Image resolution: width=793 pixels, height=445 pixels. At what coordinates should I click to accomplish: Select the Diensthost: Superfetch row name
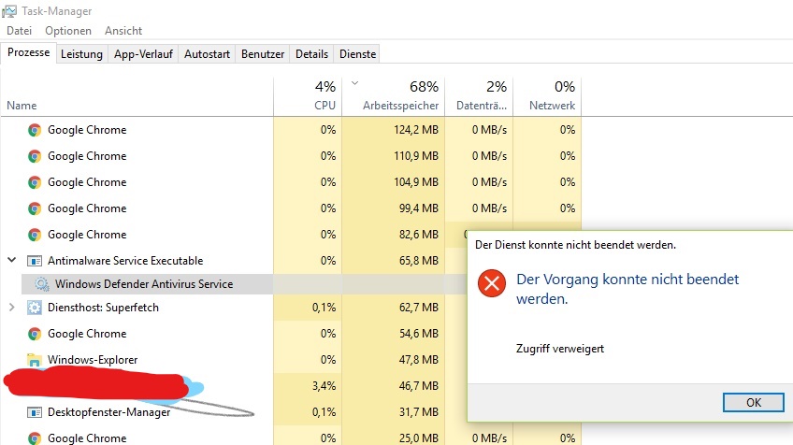[x=103, y=308]
